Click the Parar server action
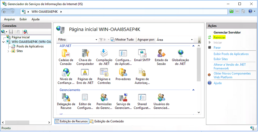Screen dimensions: 258x132 pyautogui.click(x=217, y=48)
